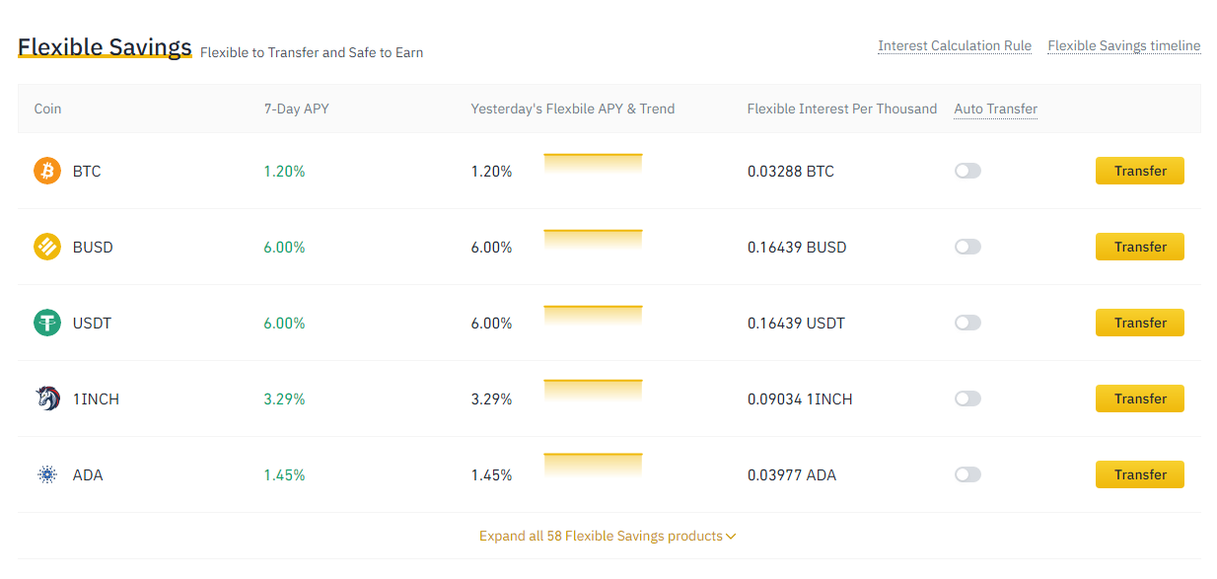Viewport: 1217px width, 579px height.
Task: Click the Auto Transfer column header
Action: coord(996,109)
